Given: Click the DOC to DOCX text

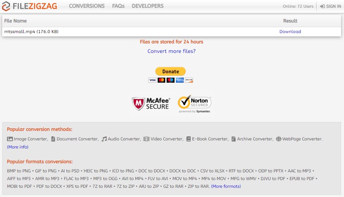Looking at the screenshot, I should tap(152, 171).
